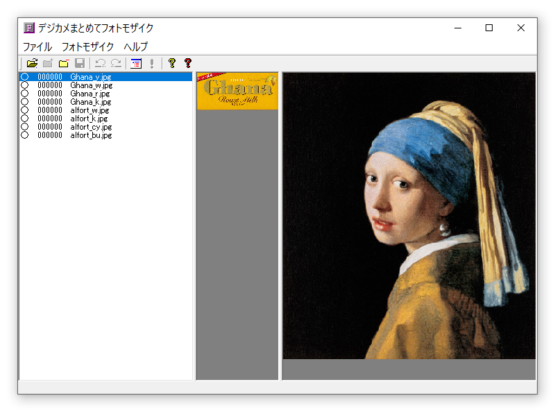The width and height of the screenshot is (555, 416).
Task: Select Ghana_r.jpg in the file list
Action: pyautogui.click(x=105, y=94)
